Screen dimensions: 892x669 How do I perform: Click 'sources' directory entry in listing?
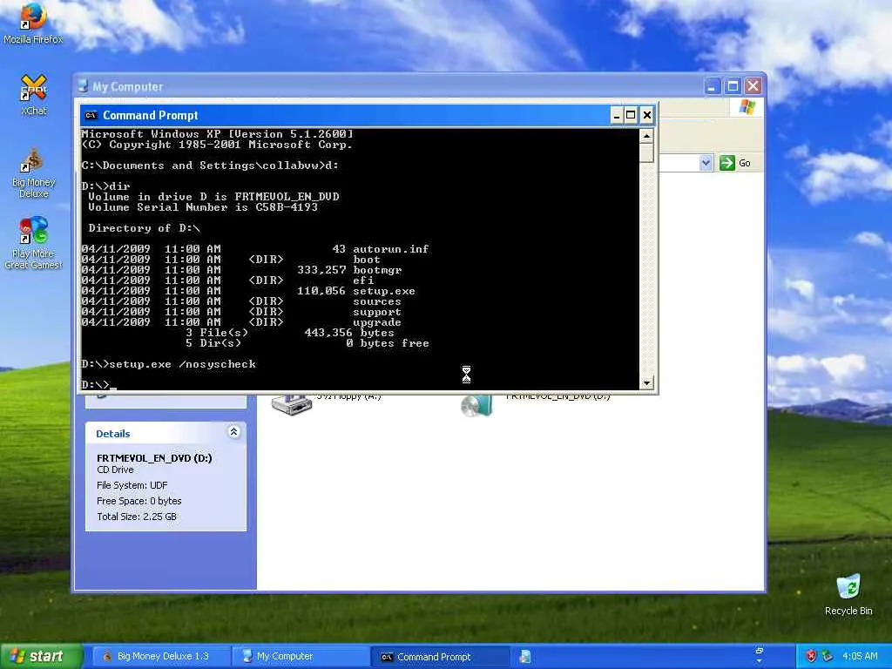[x=376, y=301]
